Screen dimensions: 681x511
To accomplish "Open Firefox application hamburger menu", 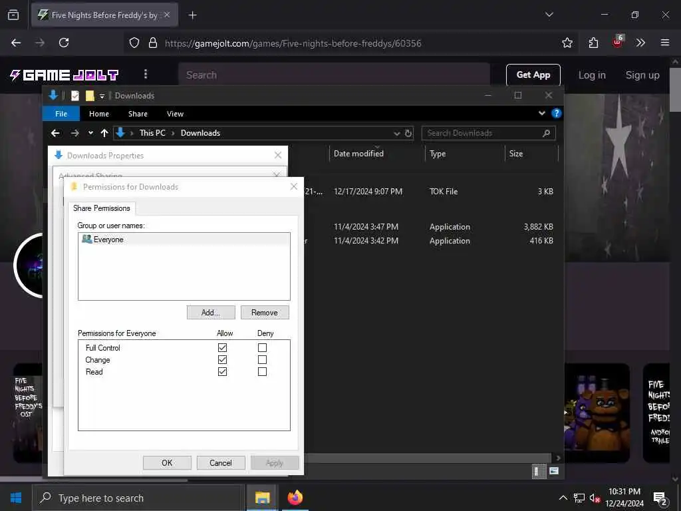I will tap(664, 43).
